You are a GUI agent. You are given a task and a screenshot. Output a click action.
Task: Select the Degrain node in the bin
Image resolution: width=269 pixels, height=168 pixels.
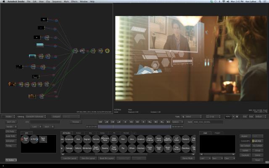point(87,139)
